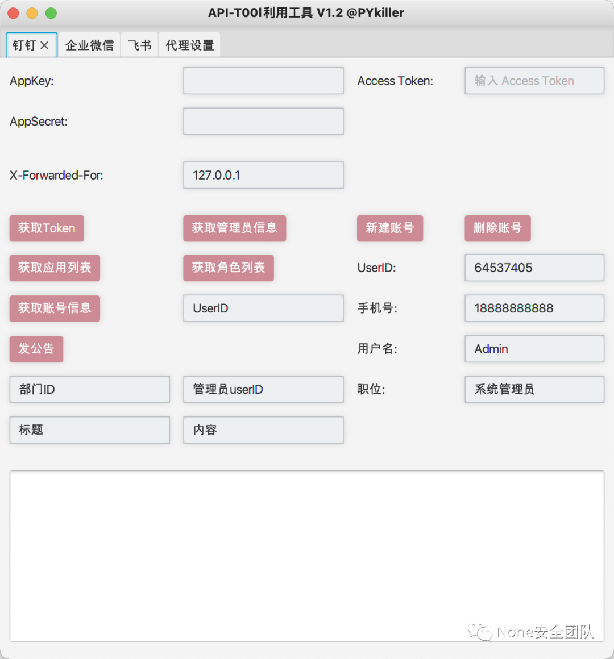Viewport: 614px width, 659px height.
Task: Click the X-Forwarded-For: label
Action: click(x=56, y=175)
